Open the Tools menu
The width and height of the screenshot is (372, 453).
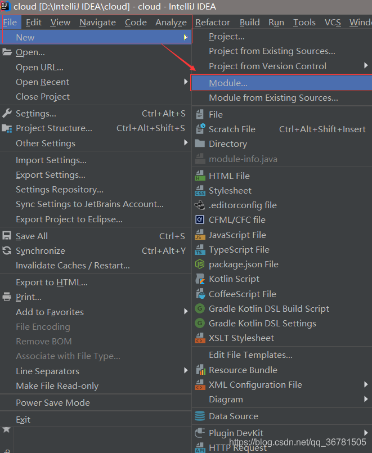pyautogui.click(x=304, y=23)
